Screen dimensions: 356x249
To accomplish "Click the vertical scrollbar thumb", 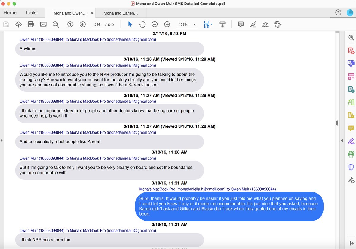I will pyautogui.click(x=337, y=123).
